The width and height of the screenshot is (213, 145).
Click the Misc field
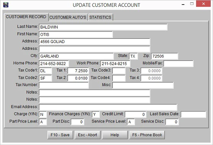pyautogui.click(x=143, y=85)
